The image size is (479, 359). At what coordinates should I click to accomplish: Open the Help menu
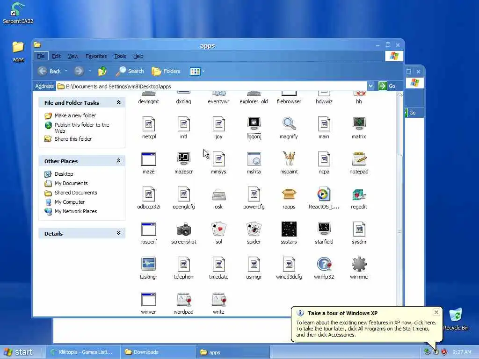(138, 56)
